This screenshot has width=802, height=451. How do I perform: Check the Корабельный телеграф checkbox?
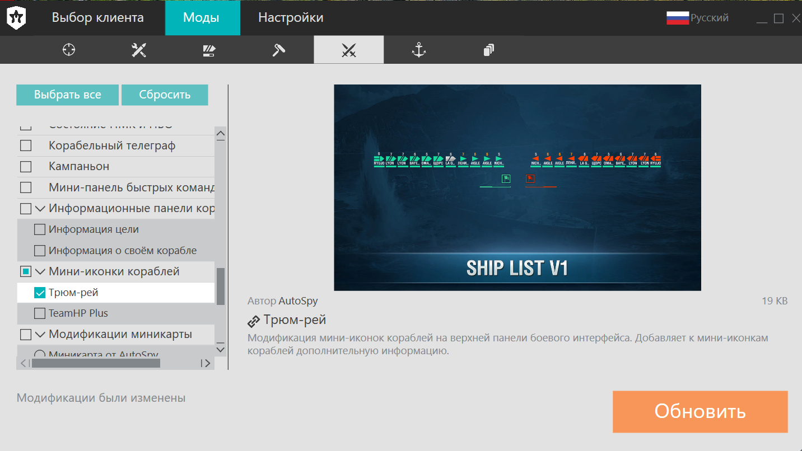click(26, 145)
